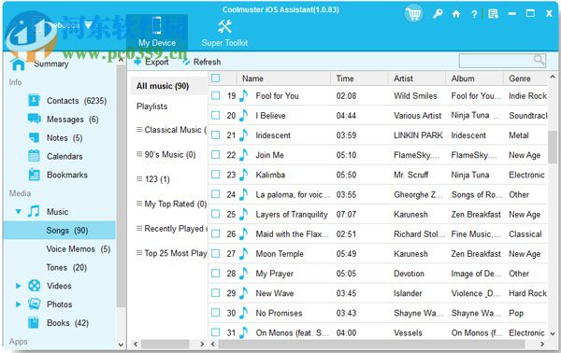Open the Top 25 Most Played playlist
The height and width of the screenshot is (353, 561).
point(171,253)
